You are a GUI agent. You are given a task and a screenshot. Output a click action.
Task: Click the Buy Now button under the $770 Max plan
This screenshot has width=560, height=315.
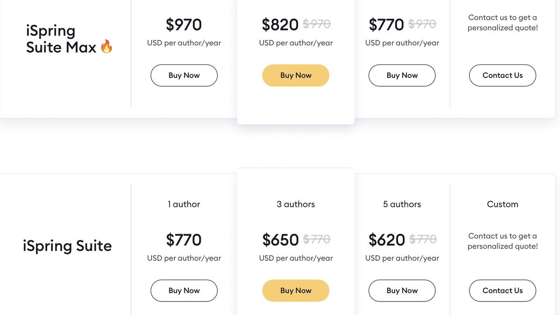point(402,75)
